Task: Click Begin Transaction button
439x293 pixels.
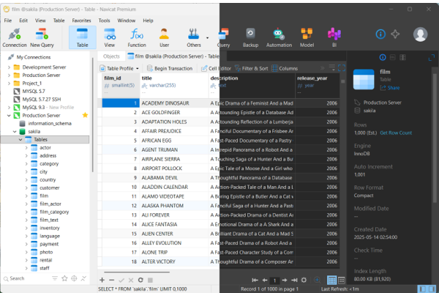Action: (170, 68)
